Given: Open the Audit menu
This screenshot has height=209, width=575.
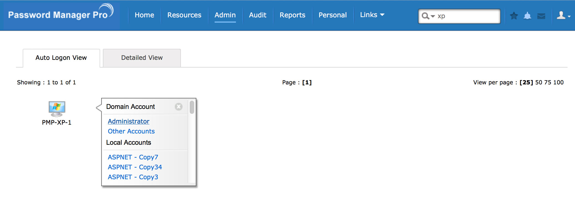Looking at the screenshot, I should coord(257,15).
